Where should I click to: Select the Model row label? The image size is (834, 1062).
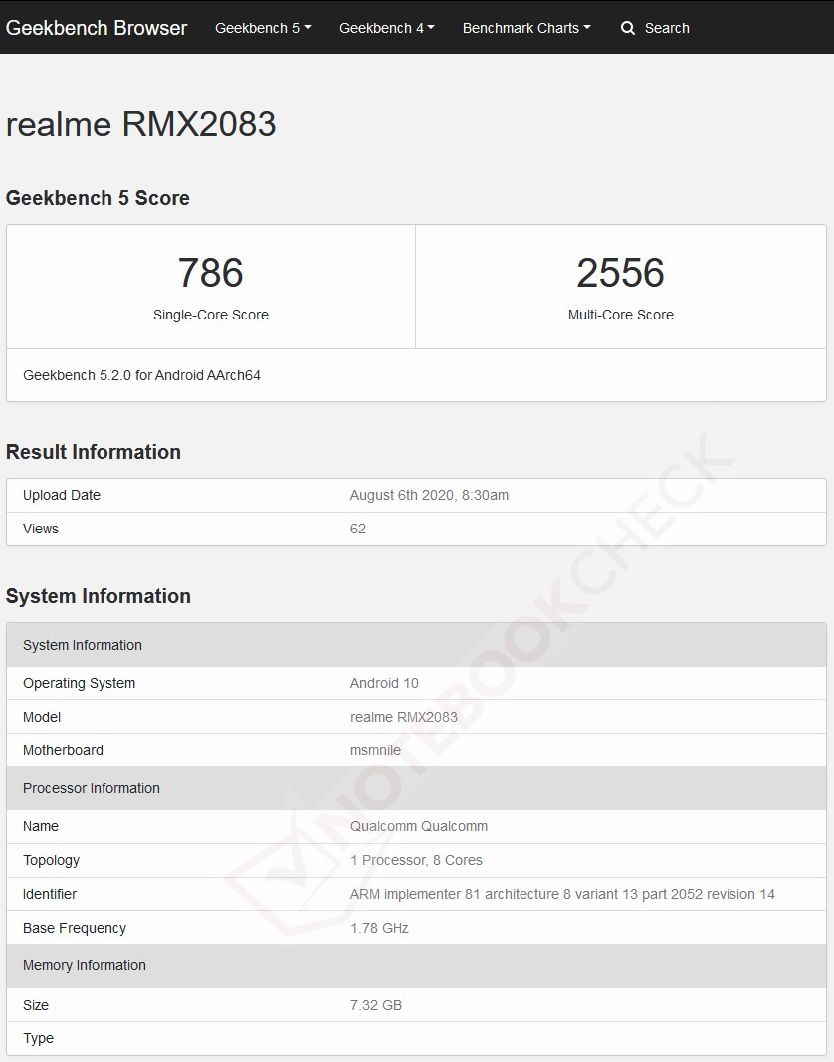pos(42,717)
